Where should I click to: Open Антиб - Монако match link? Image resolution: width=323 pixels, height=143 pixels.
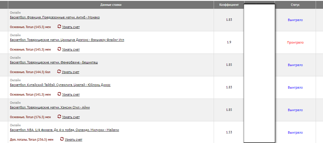click(55, 18)
